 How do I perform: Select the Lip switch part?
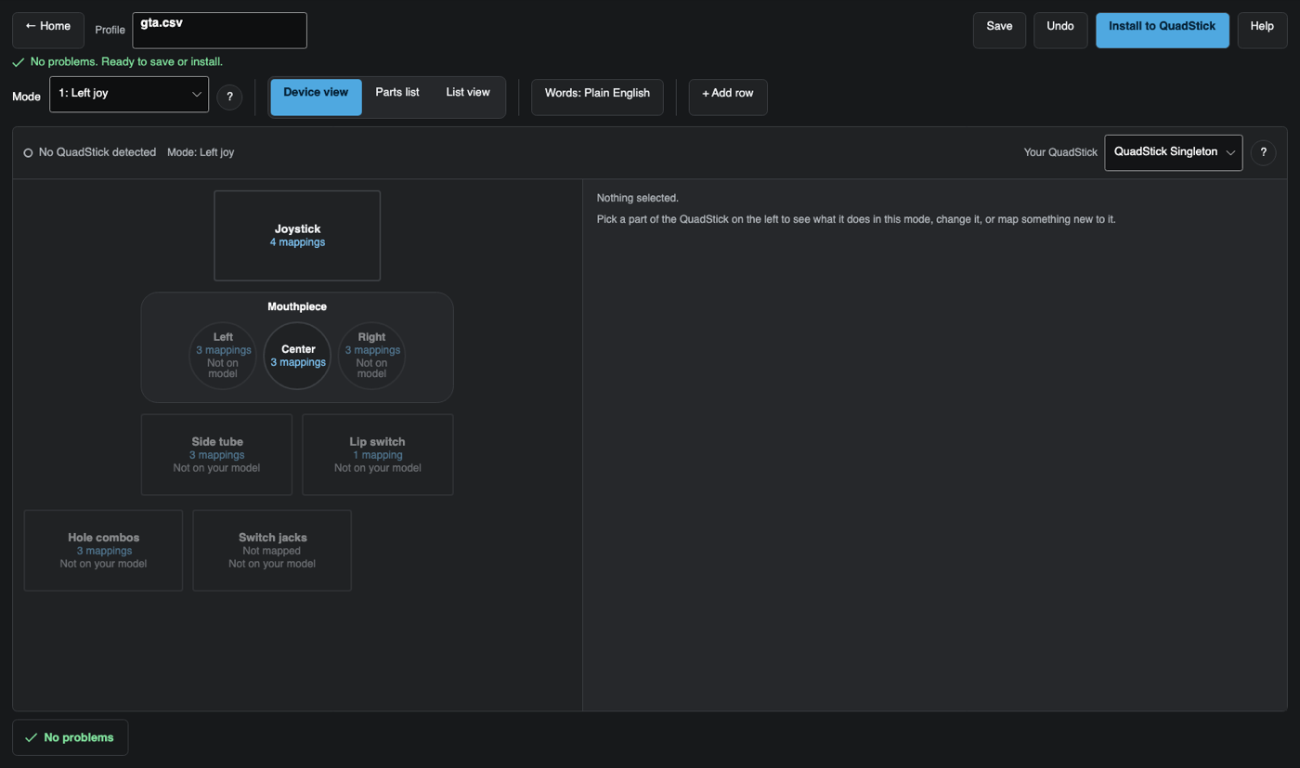(x=378, y=455)
